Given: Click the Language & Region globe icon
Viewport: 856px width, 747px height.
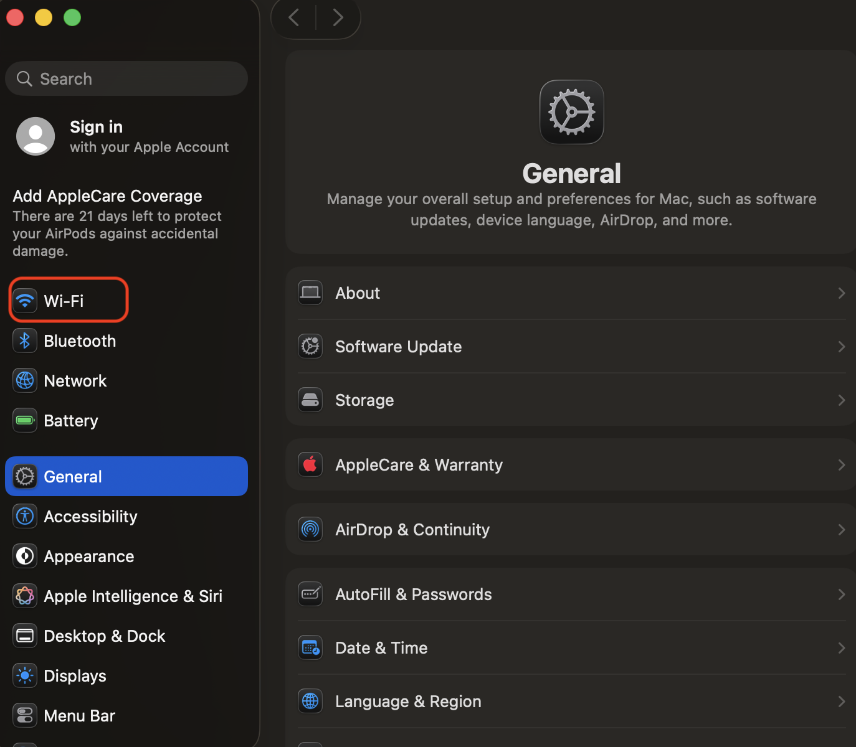Looking at the screenshot, I should click(x=310, y=701).
